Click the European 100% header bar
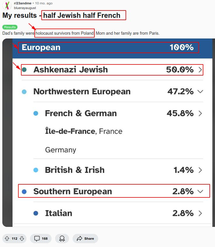 108,47
